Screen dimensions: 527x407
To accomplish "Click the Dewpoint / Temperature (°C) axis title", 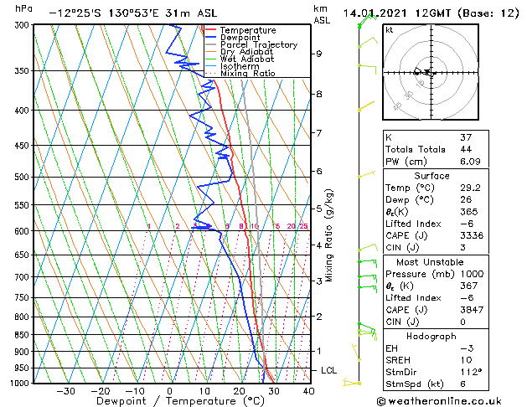I will coord(180,401).
